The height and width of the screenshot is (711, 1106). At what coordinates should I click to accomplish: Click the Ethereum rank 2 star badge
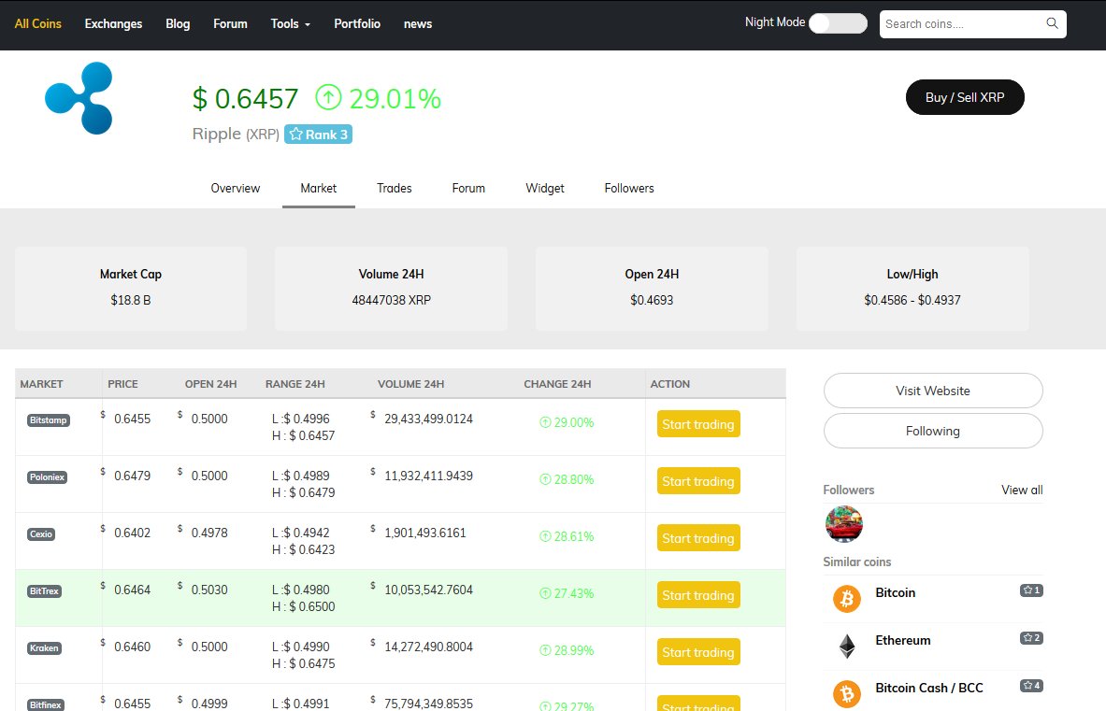pos(1031,638)
